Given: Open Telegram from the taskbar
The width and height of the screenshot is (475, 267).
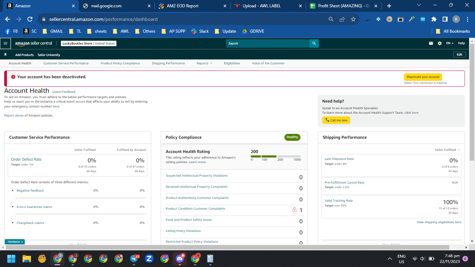Looking at the screenshot, I should pyautogui.click(x=134, y=259).
